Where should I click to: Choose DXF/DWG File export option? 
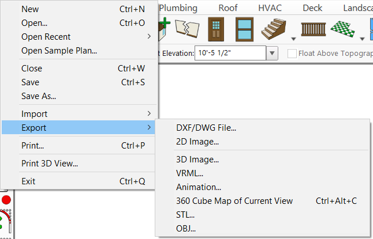(206, 128)
